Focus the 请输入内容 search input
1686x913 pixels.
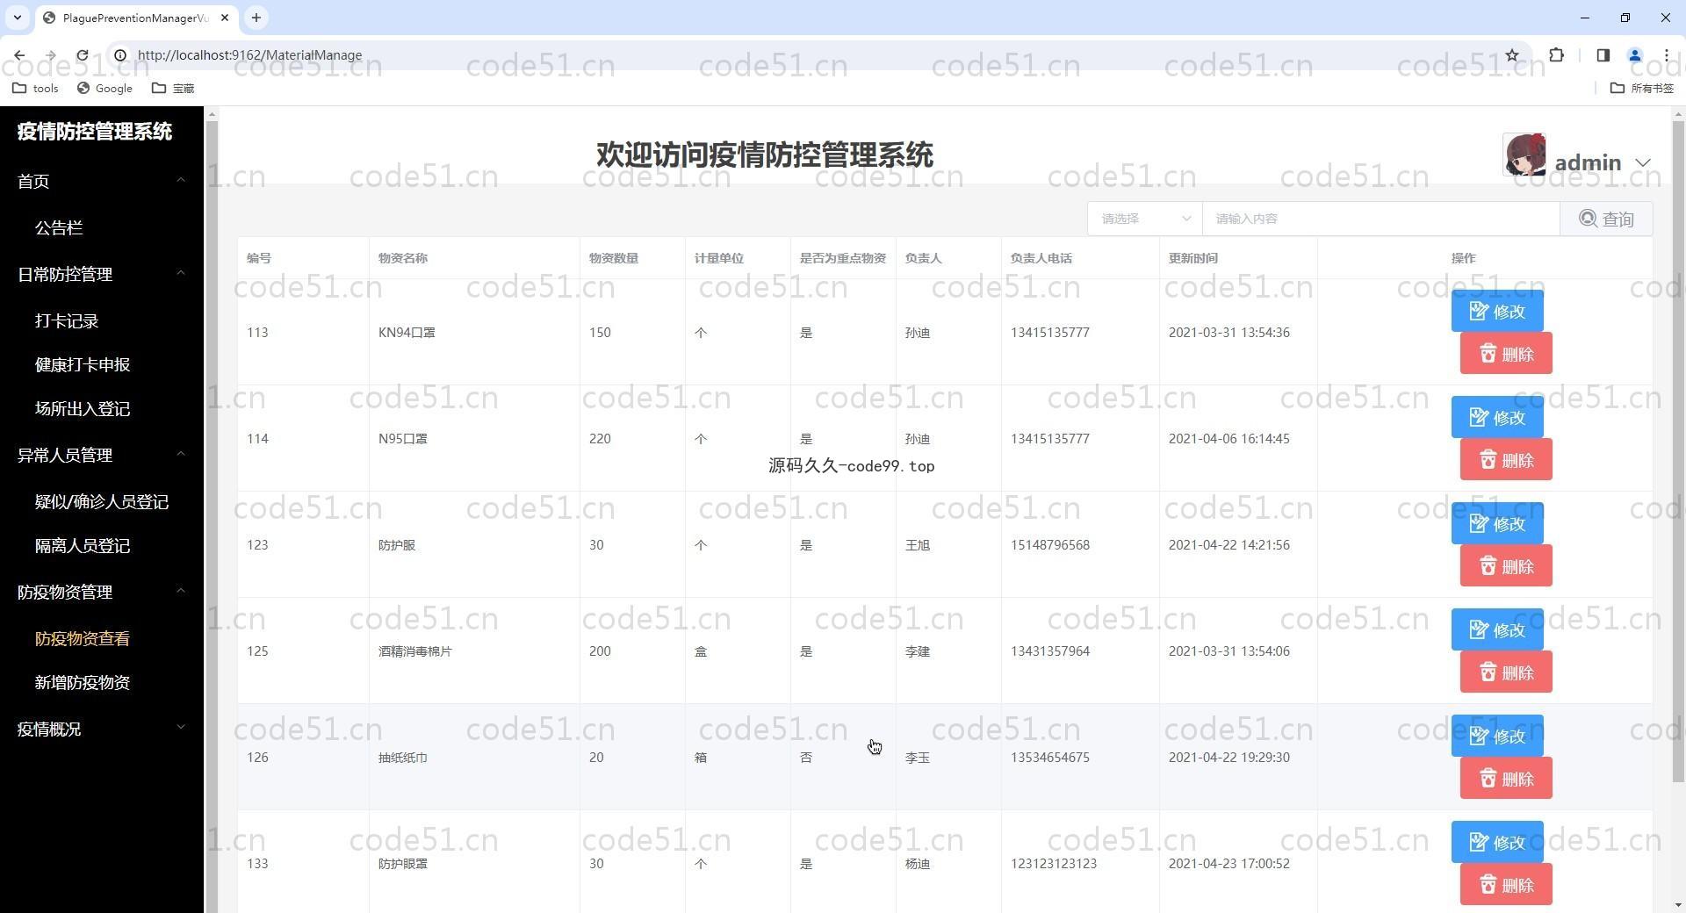1381,219
